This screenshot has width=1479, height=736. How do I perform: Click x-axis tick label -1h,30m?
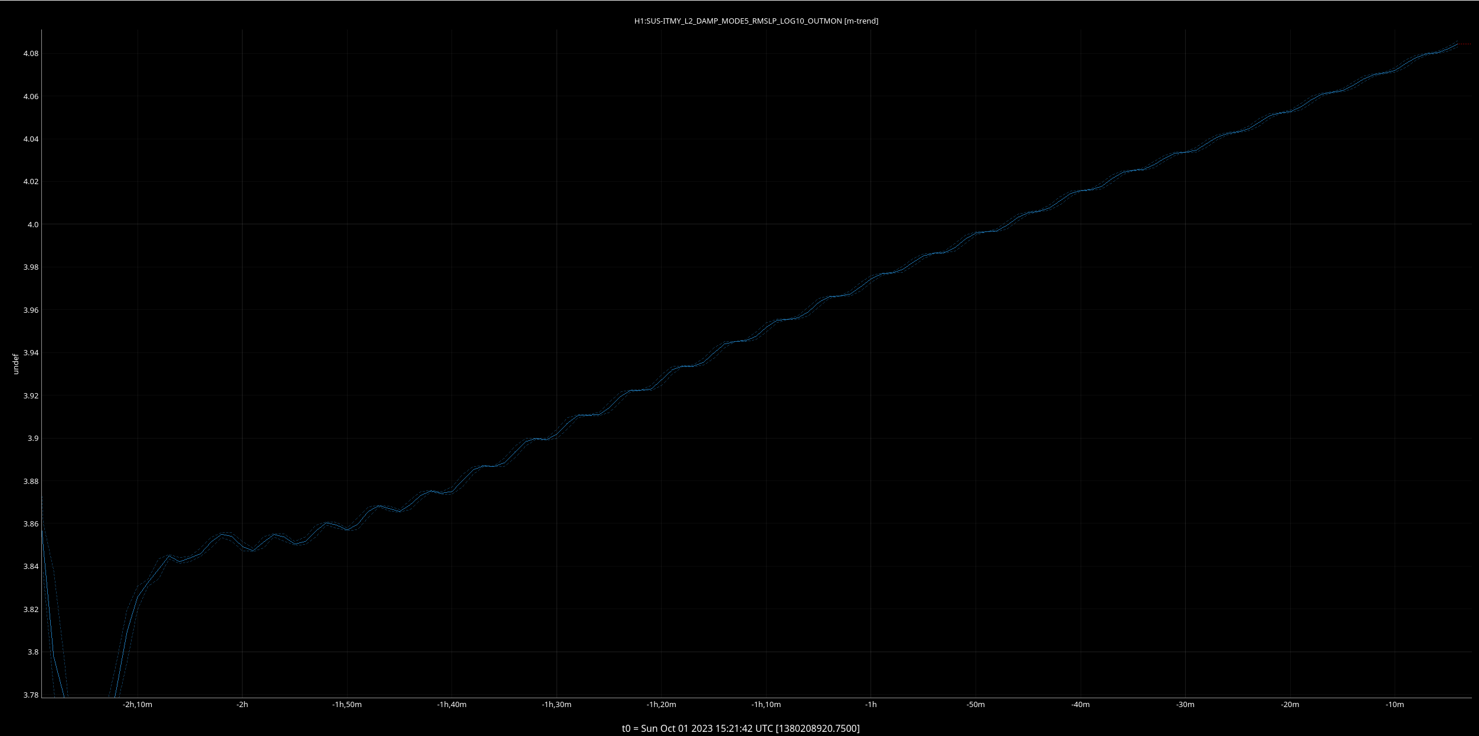557,705
